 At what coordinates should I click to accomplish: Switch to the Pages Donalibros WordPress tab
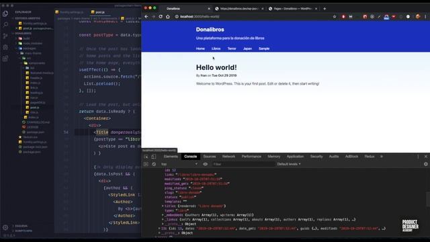tap(292, 9)
